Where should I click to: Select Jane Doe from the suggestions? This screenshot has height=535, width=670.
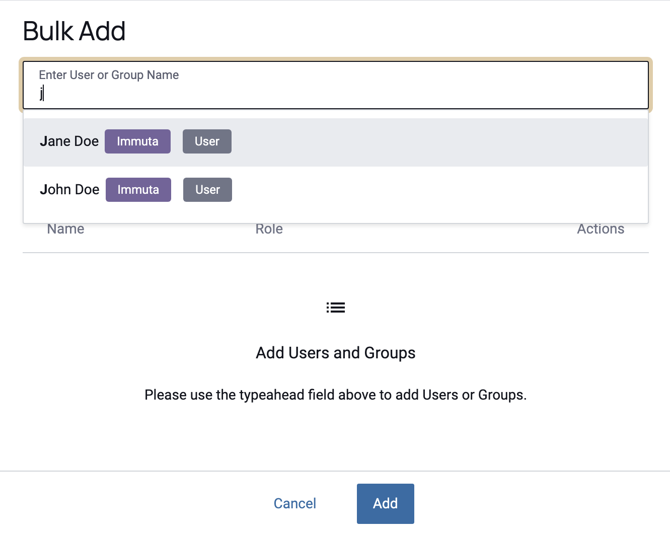[x=336, y=142]
